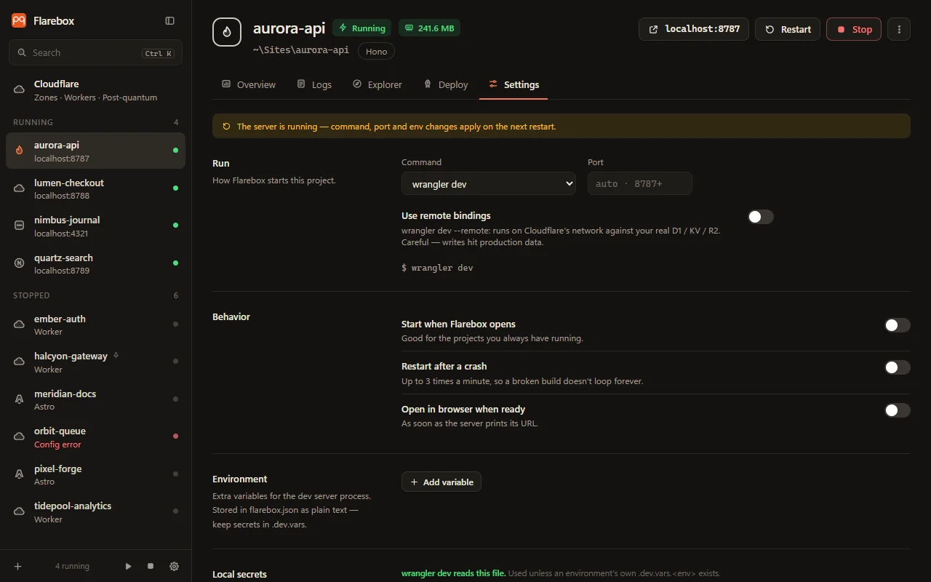Click the sidebar Search box

coord(95,52)
